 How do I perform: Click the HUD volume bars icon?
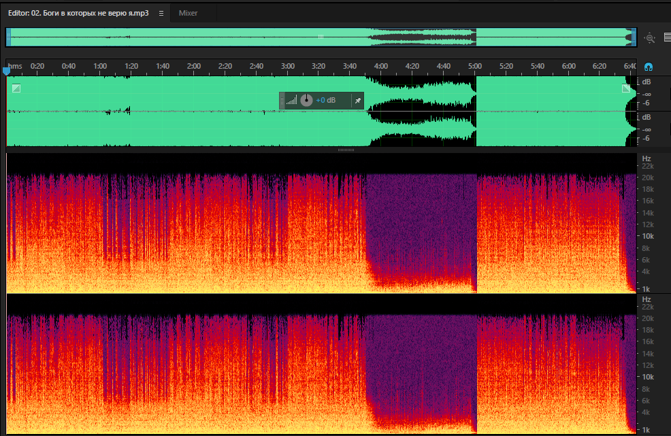pyautogui.click(x=291, y=100)
